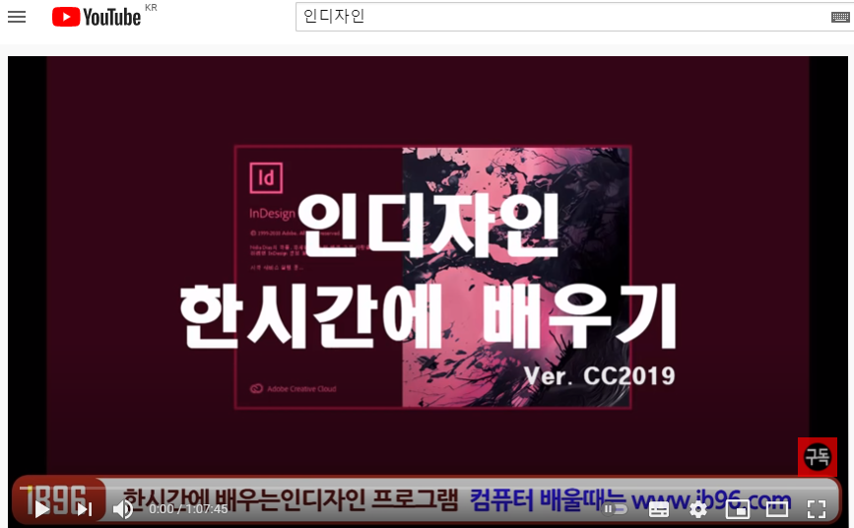The width and height of the screenshot is (854, 528).
Task: Click the red 구독 subscribe watermark
Action: pos(818,457)
